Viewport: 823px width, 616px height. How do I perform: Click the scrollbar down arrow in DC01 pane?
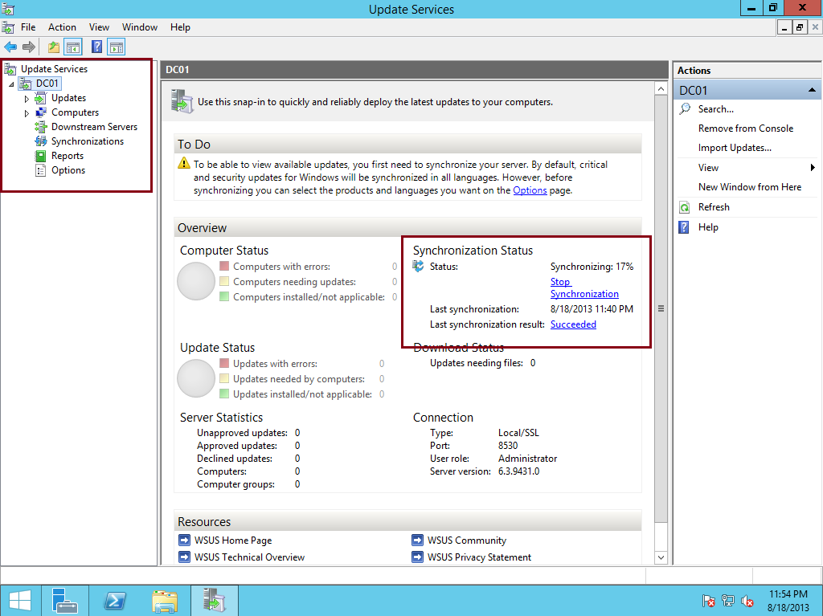tap(661, 557)
